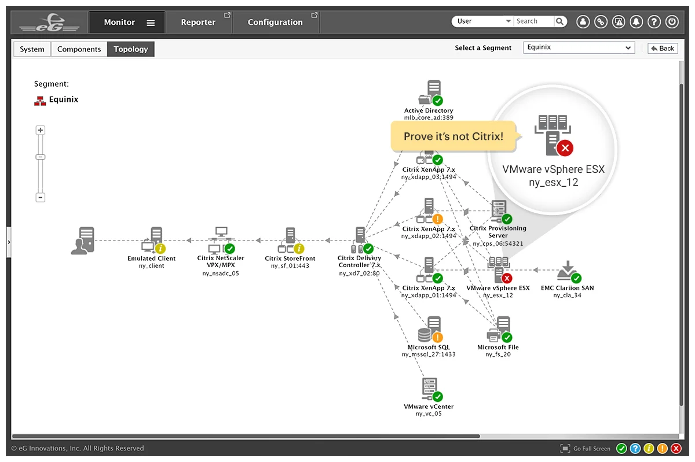
Task: Click the Microsoft SQL database node
Action: tap(429, 330)
